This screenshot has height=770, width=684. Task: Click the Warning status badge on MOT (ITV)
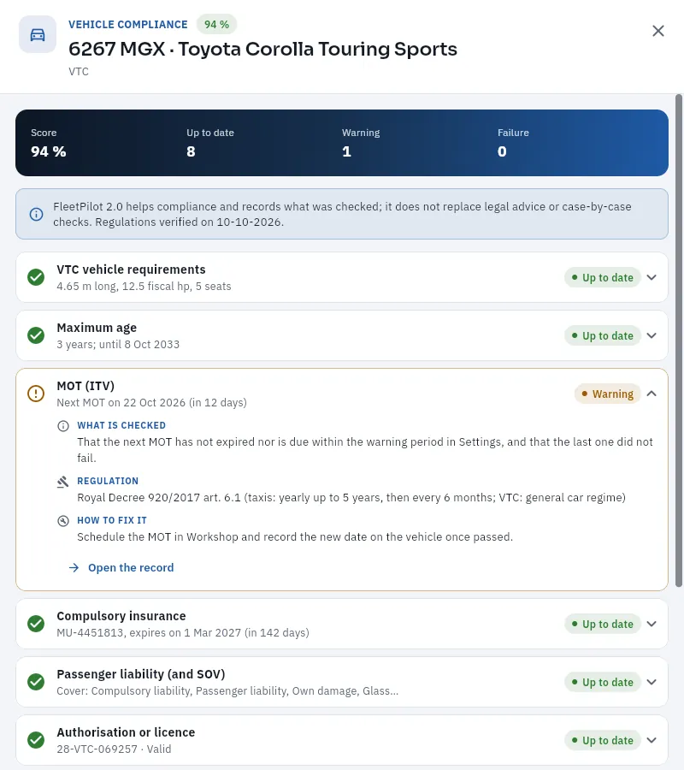[607, 394]
